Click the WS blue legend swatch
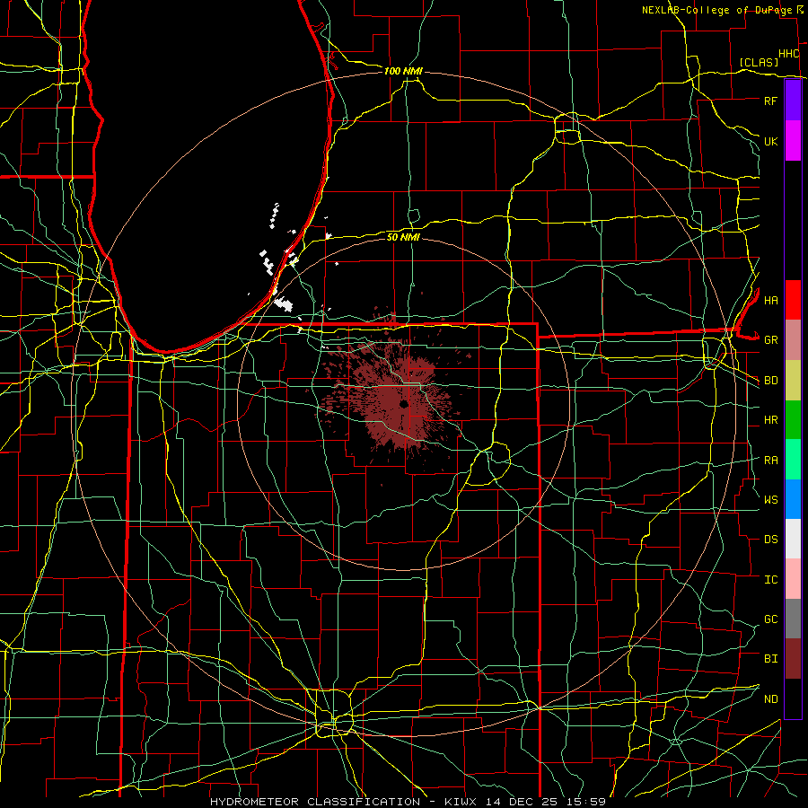This screenshot has width=808, height=808. (793, 499)
